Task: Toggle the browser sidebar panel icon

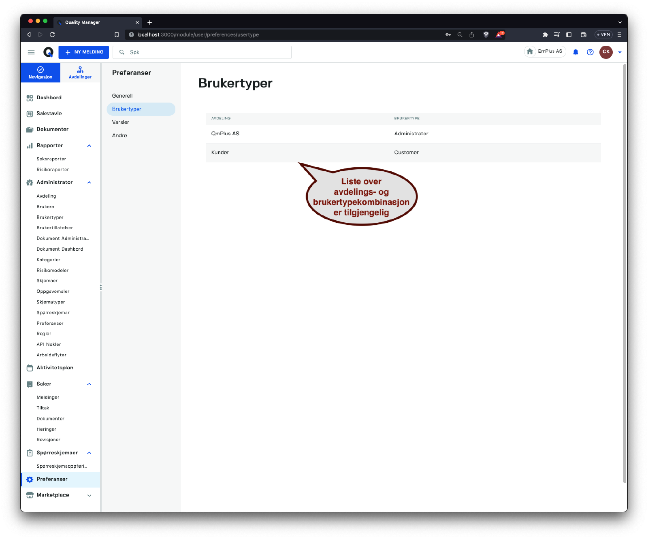Action: tap(569, 35)
